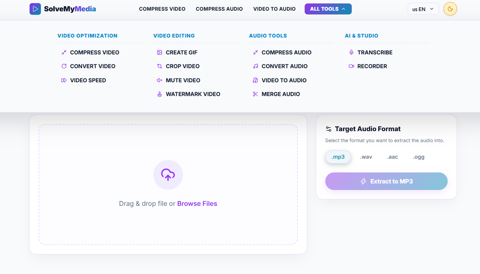
Task: Click the Crop Video menu label
Action: (183, 66)
